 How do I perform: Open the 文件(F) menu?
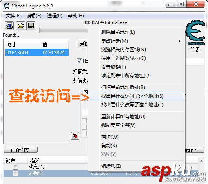(x=13, y=16)
